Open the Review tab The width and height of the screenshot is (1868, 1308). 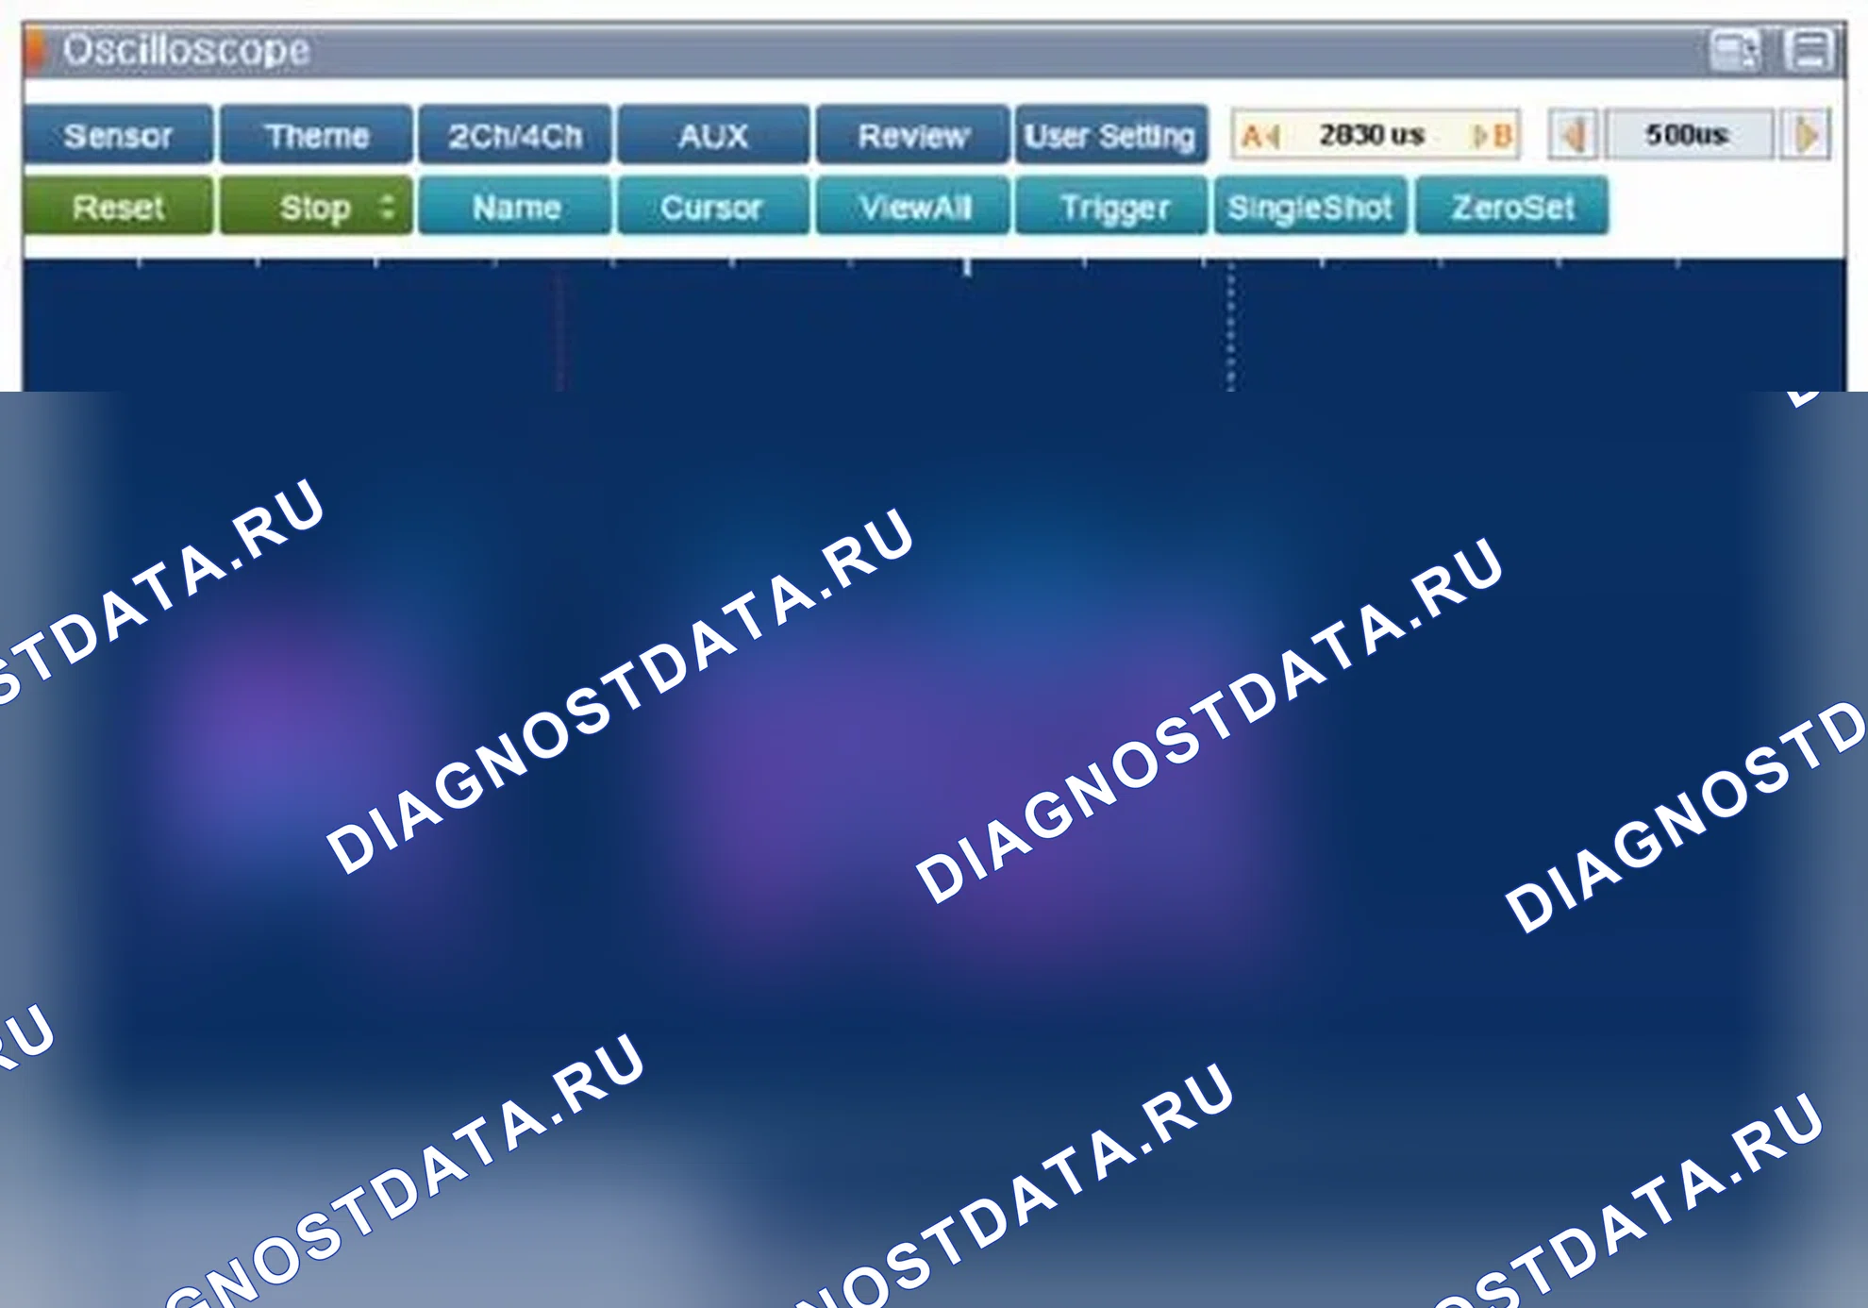913,136
